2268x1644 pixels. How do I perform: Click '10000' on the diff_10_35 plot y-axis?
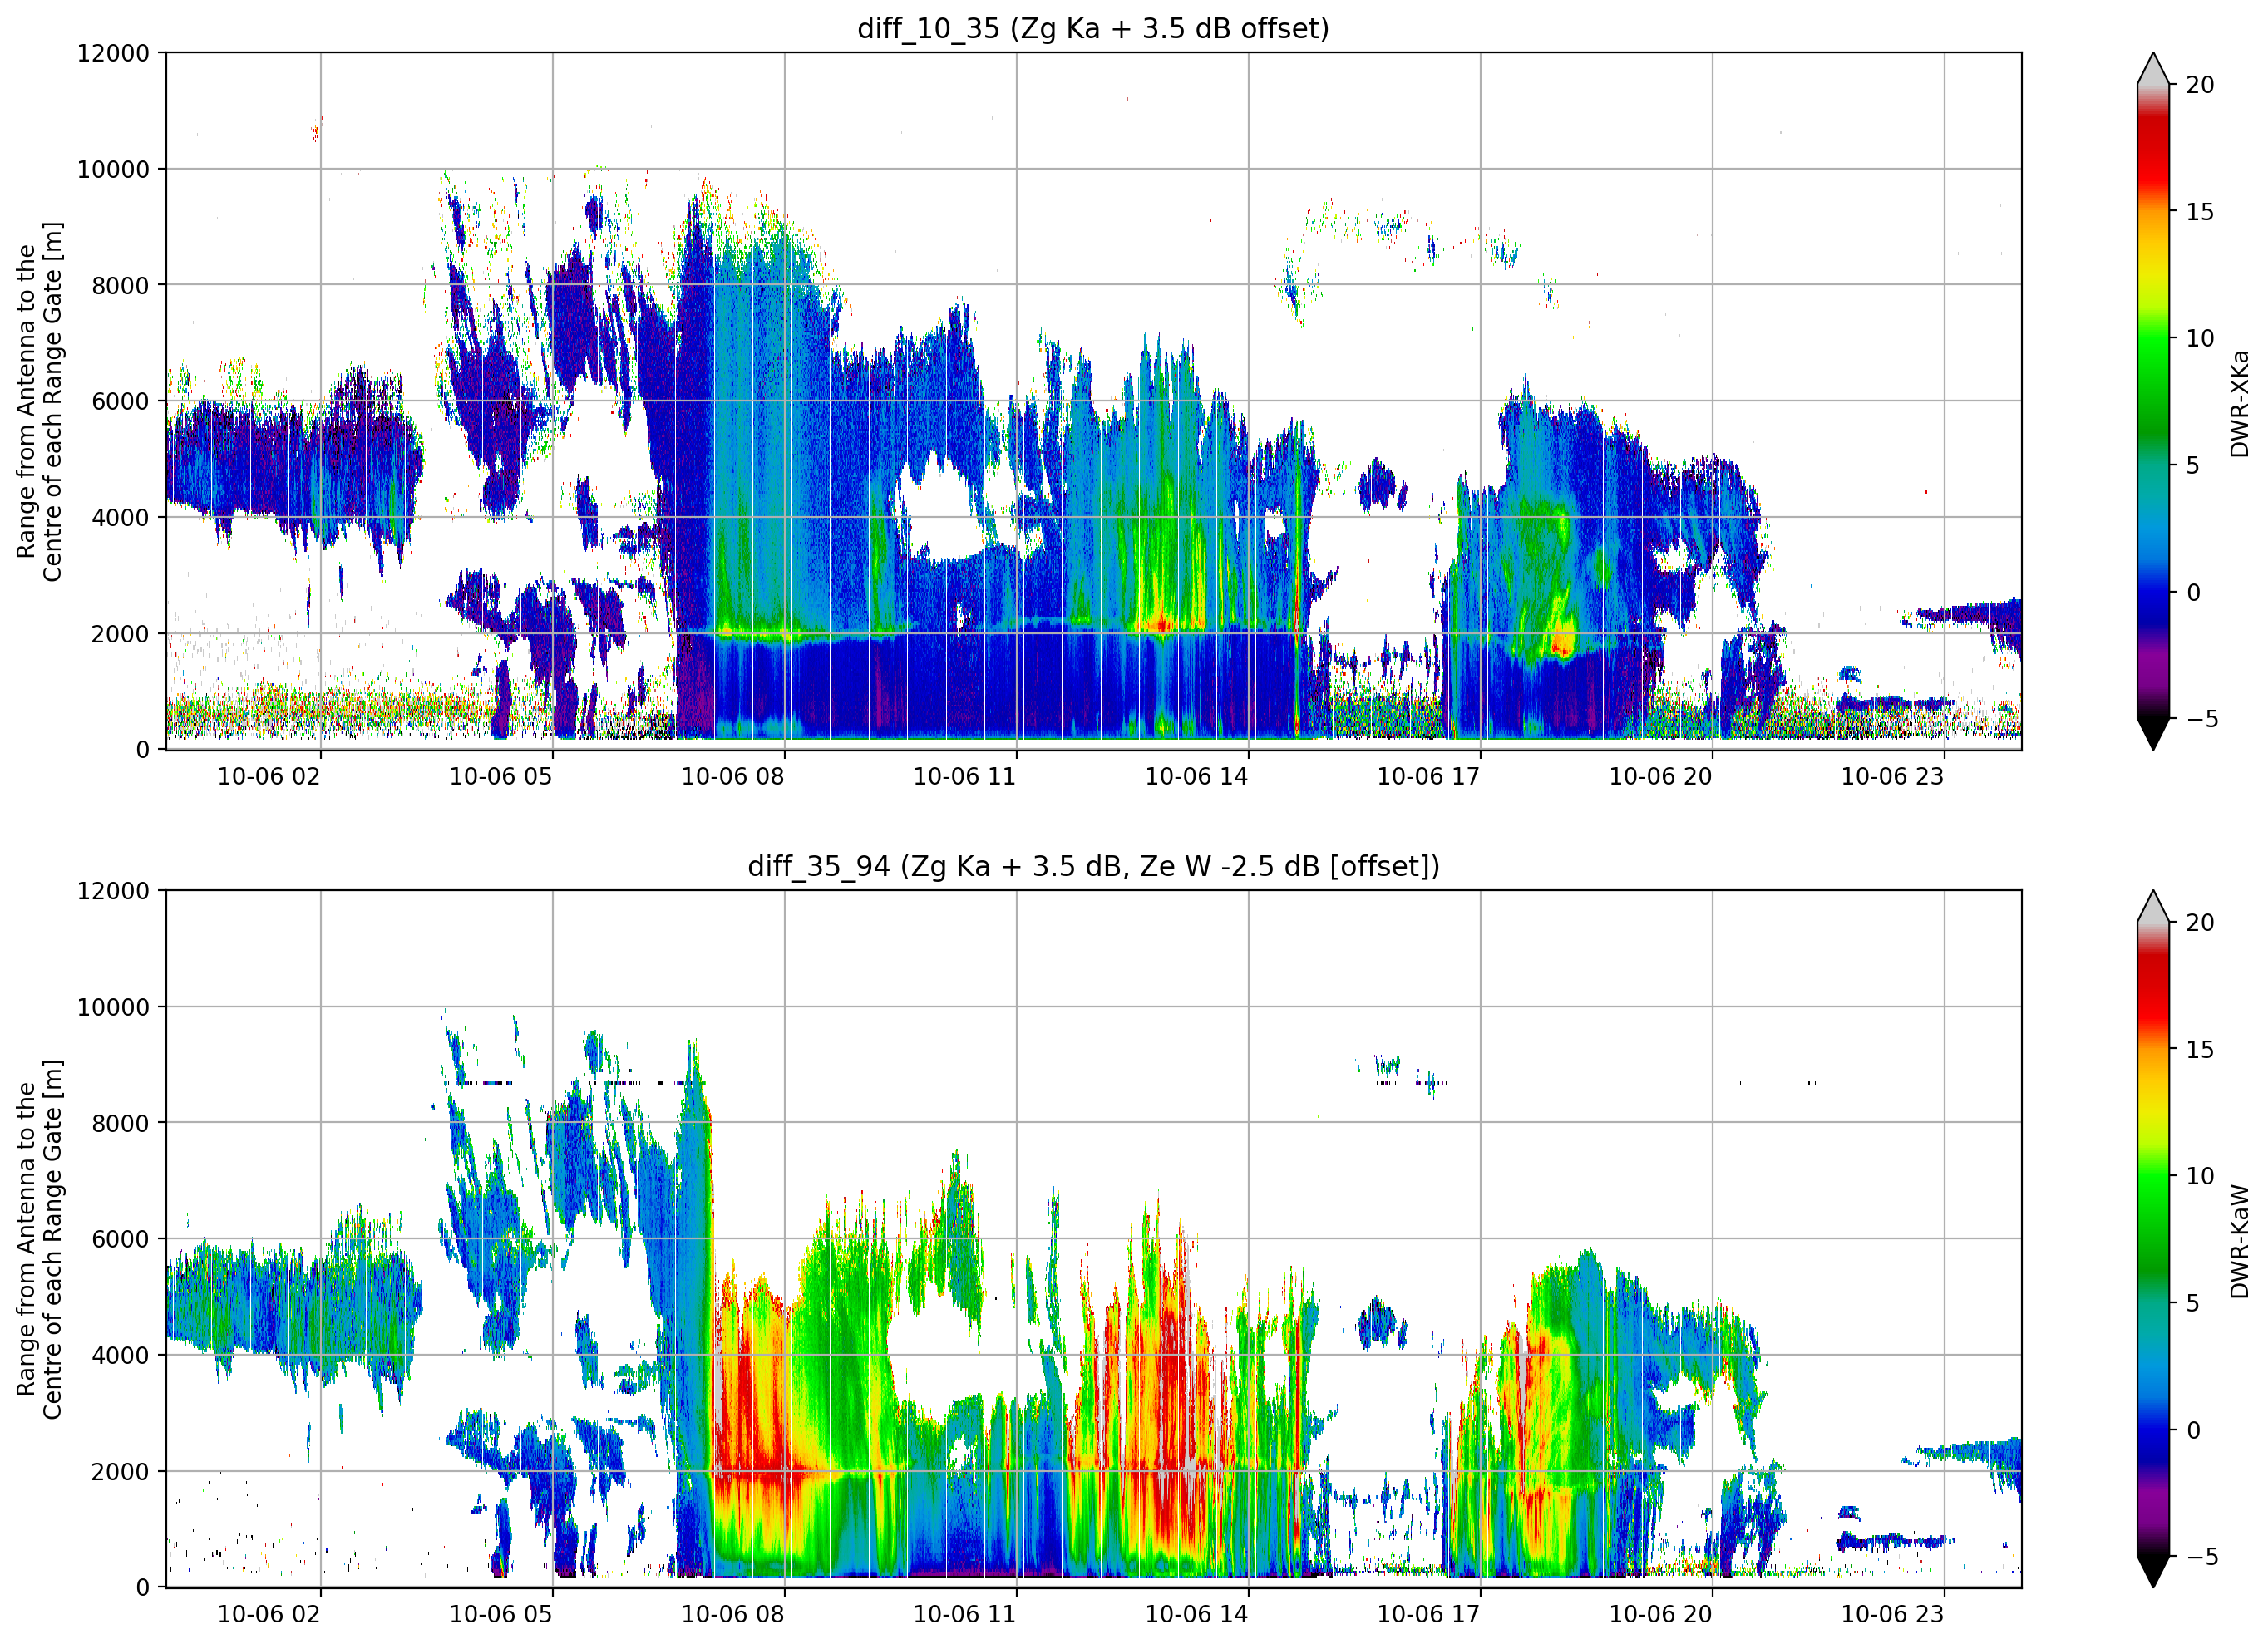click(x=113, y=169)
